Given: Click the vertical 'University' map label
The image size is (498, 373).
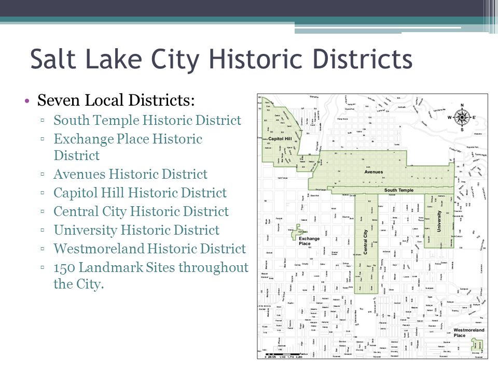Looking at the screenshot, I should pyautogui.click(x=439, y=221).
